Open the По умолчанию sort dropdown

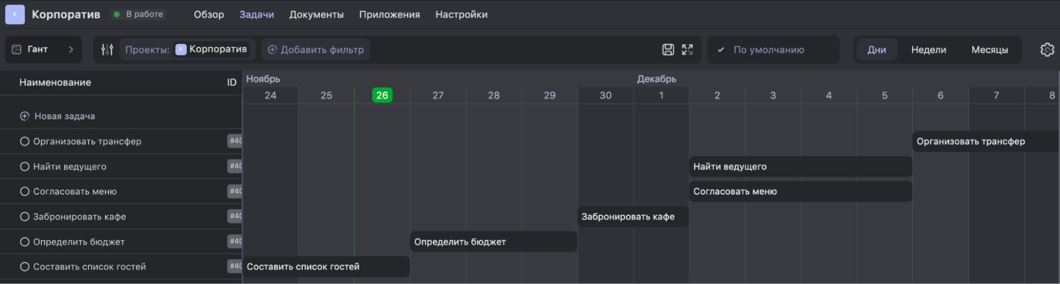point(773,50)
